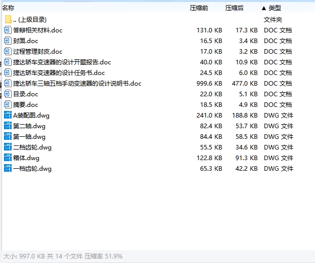
Task: Click the 188.8 KB compressed size value
Action: pyautogui.click(x=245, y=116)
